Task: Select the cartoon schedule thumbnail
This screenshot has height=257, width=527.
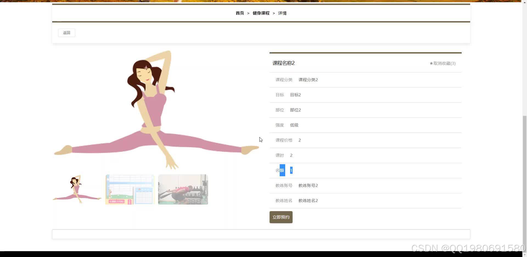Action: click(130, 189)
